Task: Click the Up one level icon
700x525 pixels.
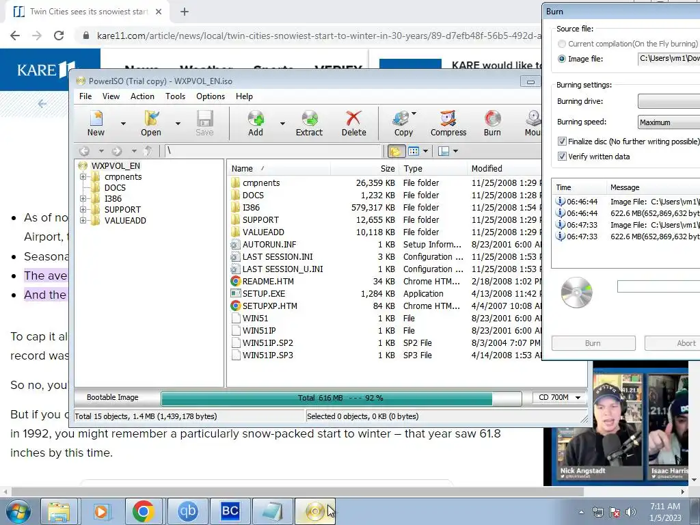Action: [x=148, y=151]
